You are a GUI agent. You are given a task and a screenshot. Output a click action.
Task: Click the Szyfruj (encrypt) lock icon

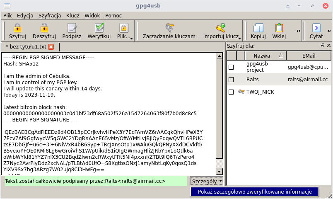click(17, 28)
